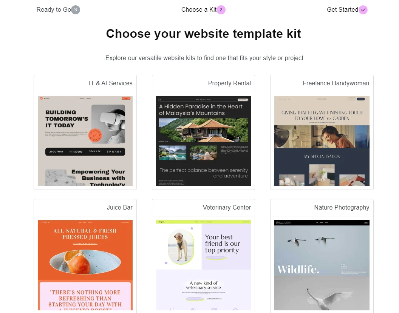Click the checkmark icon beside Get Started
Image resolution: width=399 pixels, height=313 pixels.
pos(363,10)
